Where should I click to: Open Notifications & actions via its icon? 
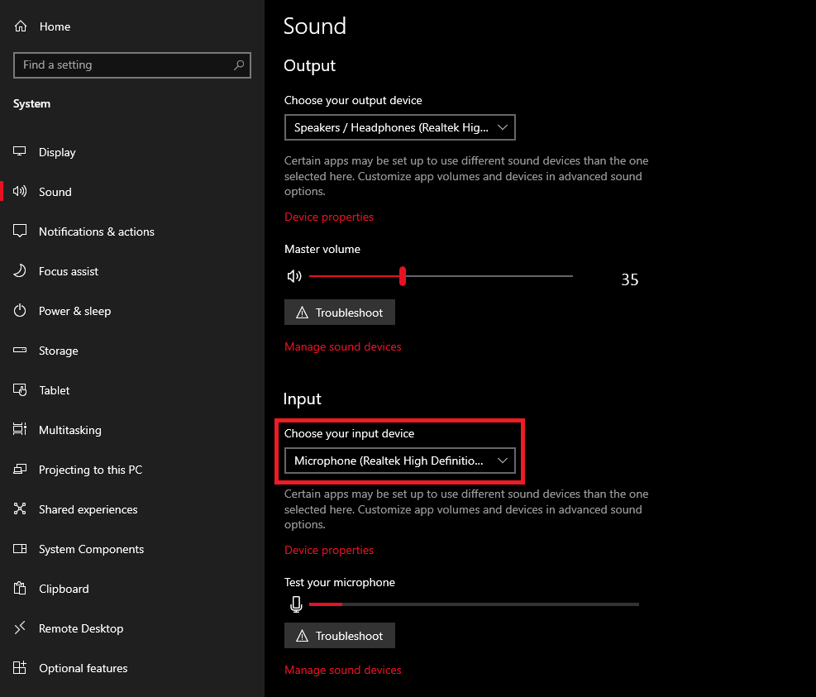point(20,232)
